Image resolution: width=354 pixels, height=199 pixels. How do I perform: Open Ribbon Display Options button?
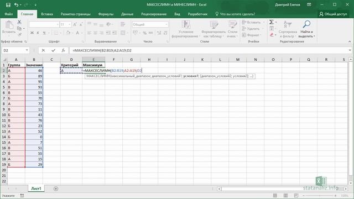point(309,5)
